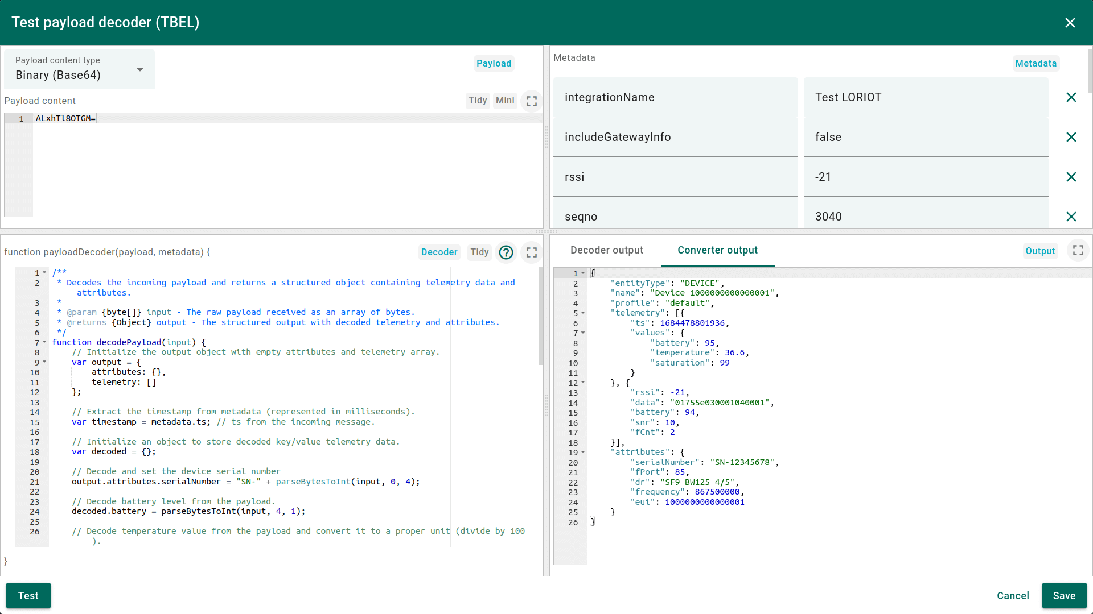This screenshot has height=614, width=1093.
Task: Switch to Decoder output tab
Action: tap(606, 250)
